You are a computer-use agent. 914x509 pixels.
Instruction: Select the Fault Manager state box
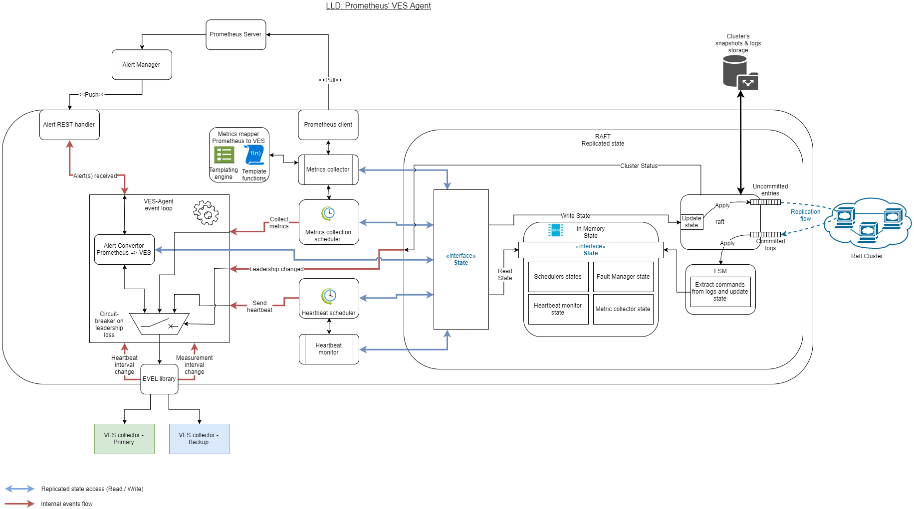(623, 277)
